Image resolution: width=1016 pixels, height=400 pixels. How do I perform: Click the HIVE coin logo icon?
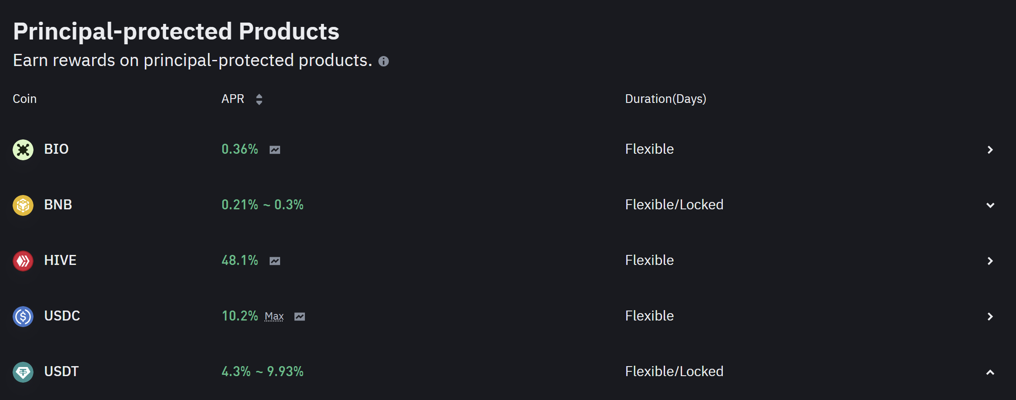pyautogui.click(x=23, y=261)
